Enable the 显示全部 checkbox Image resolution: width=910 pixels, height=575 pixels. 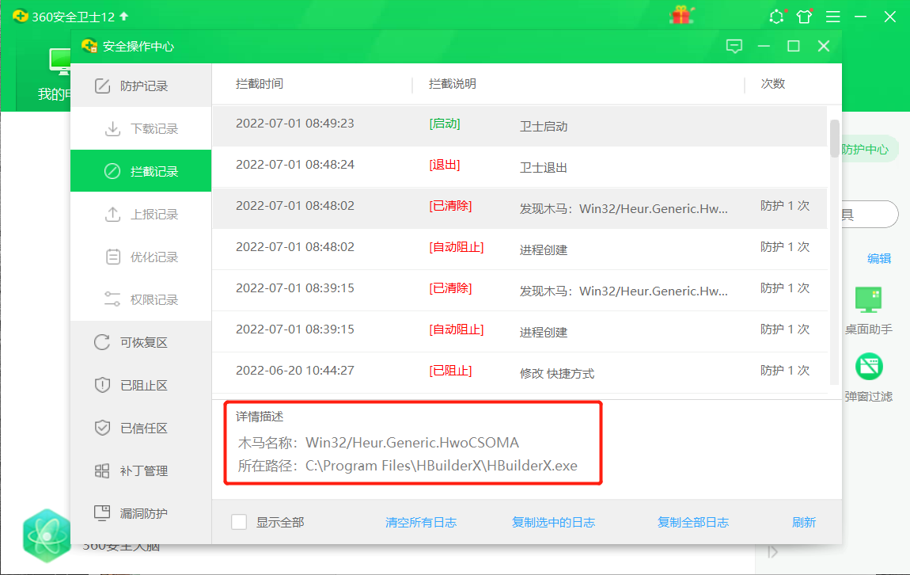point(239,522)
